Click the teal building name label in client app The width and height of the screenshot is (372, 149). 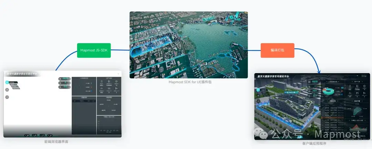click(x=291, y=92)
